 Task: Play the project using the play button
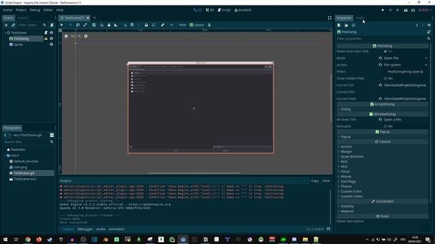pyautogui.click(x=383, y=10)
